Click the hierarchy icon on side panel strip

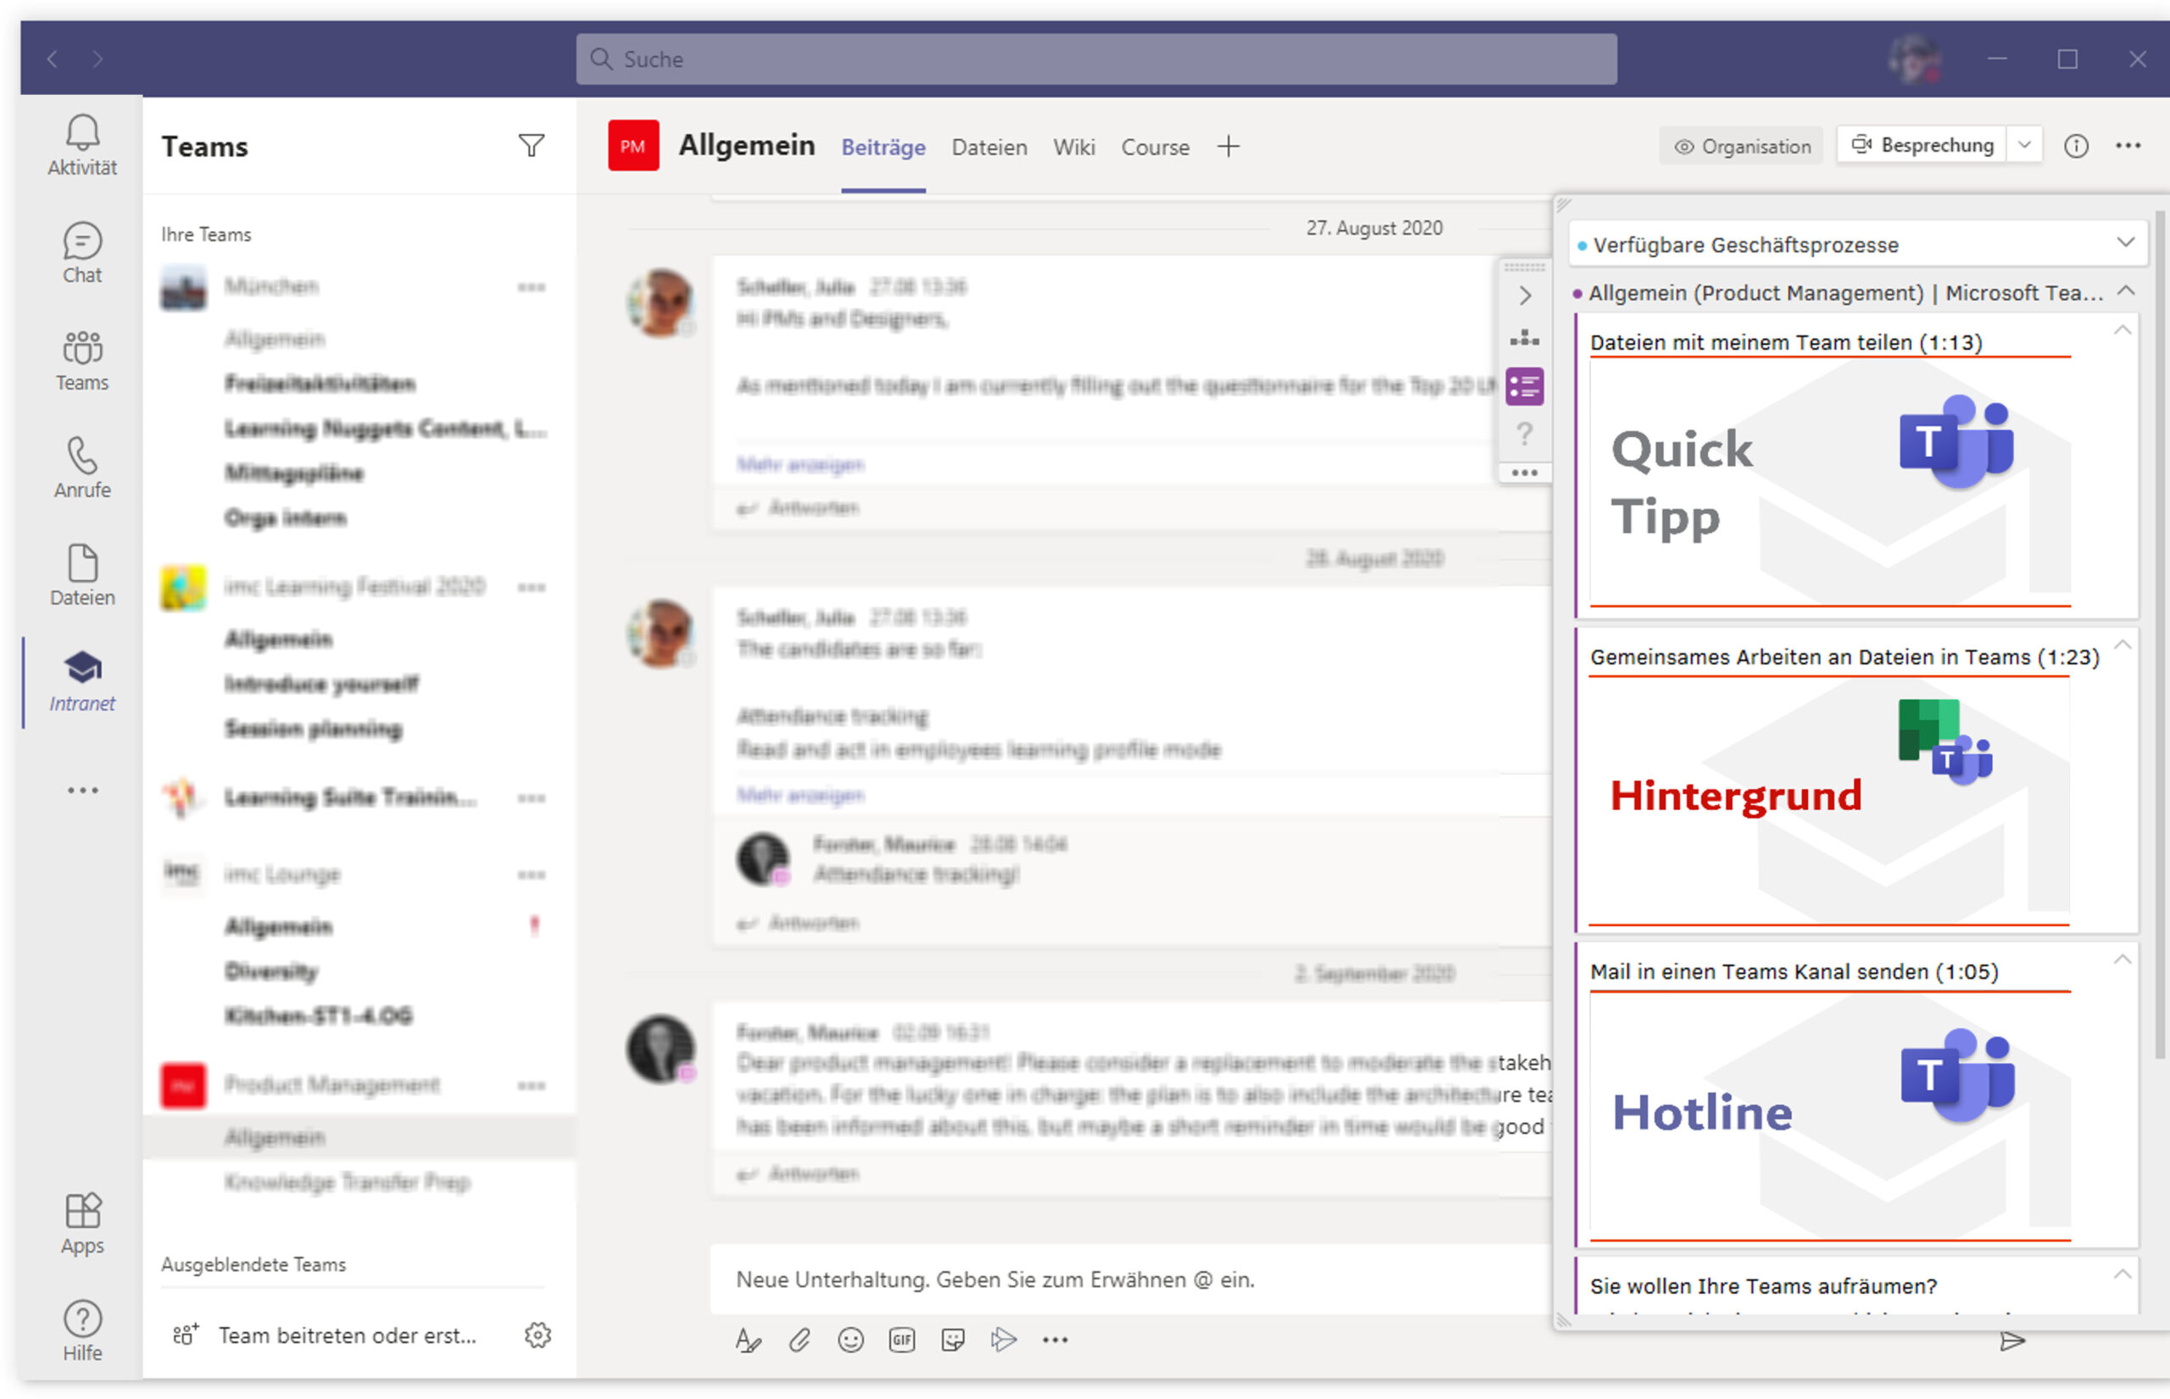click(x=1525, y=339)
